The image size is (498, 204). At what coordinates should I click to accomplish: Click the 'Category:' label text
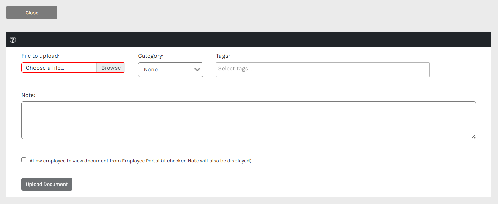151,56
